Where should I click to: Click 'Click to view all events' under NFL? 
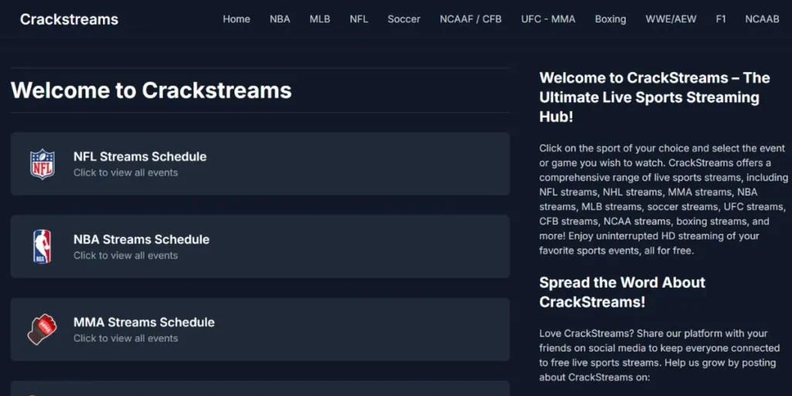(125, 172)
